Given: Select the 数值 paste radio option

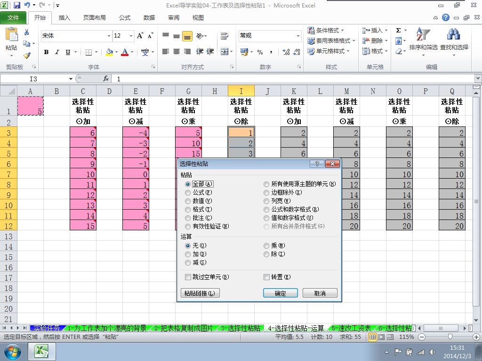Looking at the screenshot, I should [188, 201].
